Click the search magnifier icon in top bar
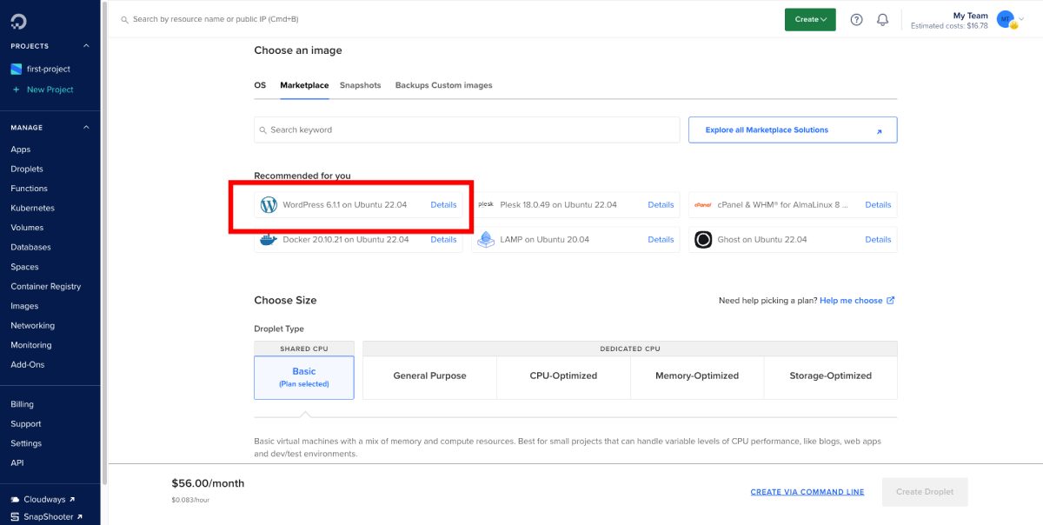The height and width of the screenshot is (525, 1043). pos(125,19)
